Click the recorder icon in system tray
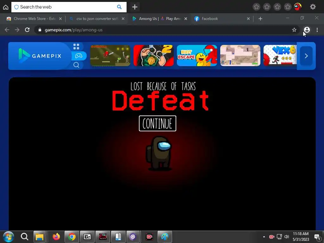The width and height of the screenshot is (324, 243). click(272, 237)
